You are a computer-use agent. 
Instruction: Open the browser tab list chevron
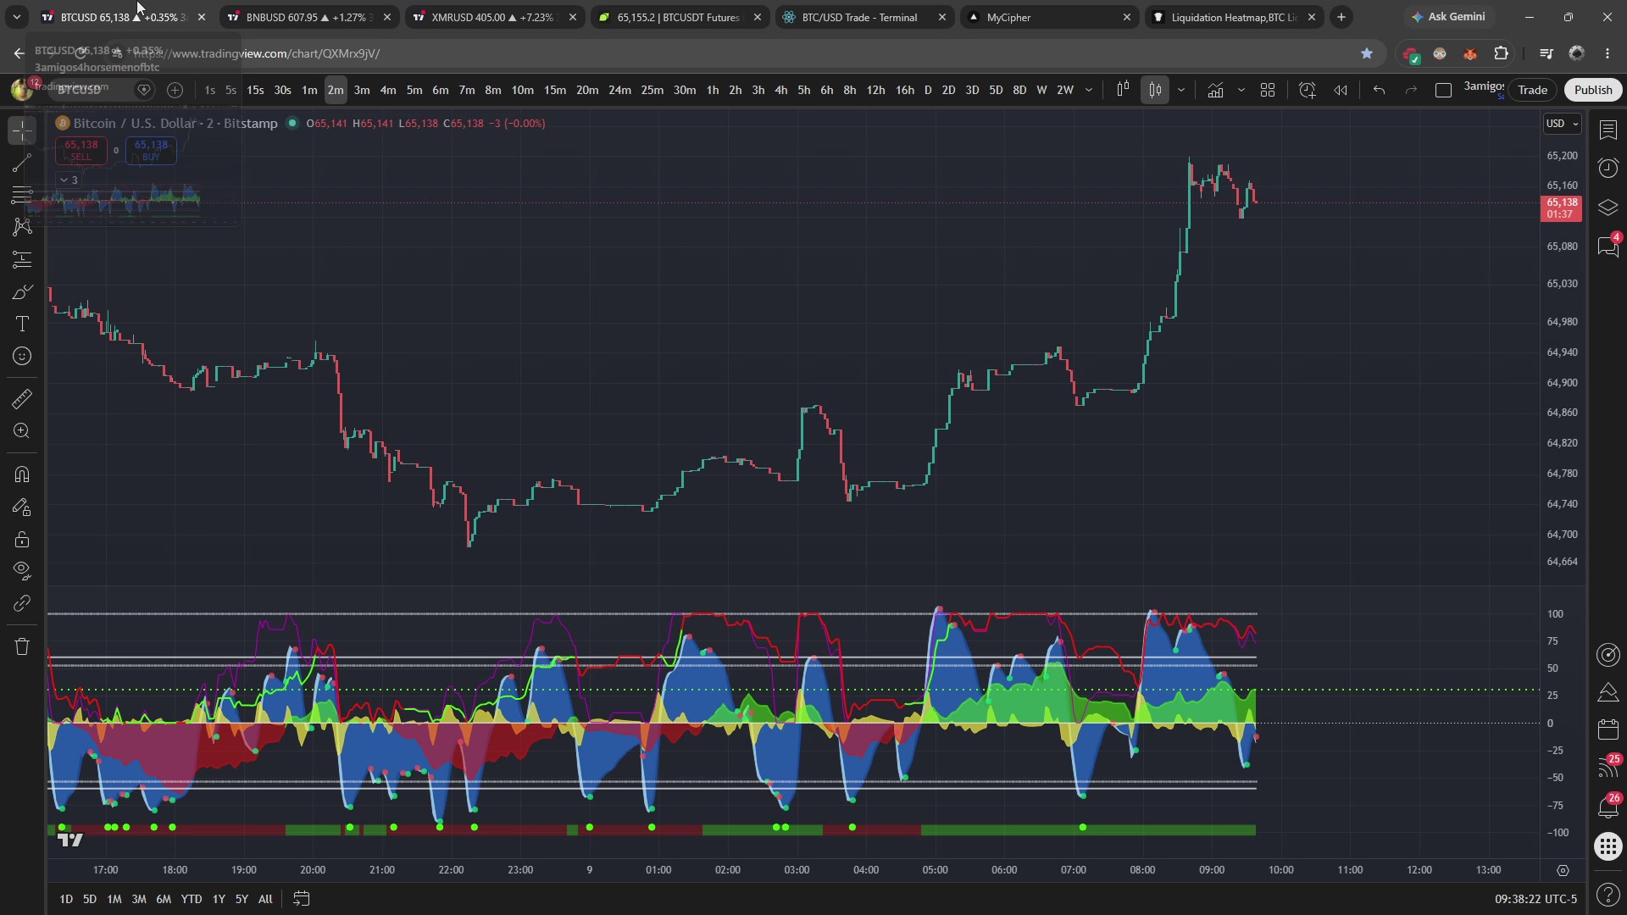click(16, 17)
